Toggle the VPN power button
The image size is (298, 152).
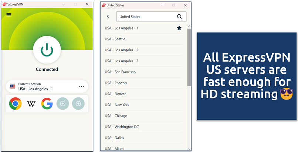pos(47,50)
